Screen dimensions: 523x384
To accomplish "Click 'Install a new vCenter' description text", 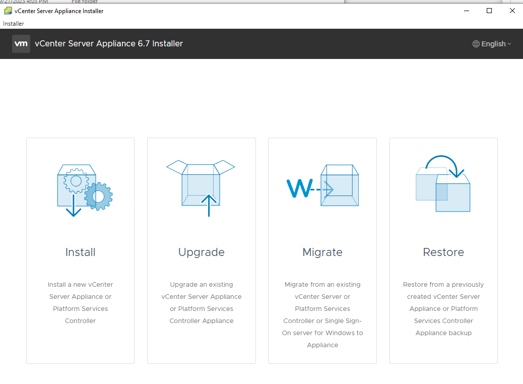I will (81, 285).
